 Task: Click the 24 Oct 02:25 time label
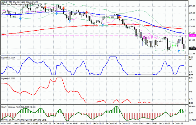45,123
